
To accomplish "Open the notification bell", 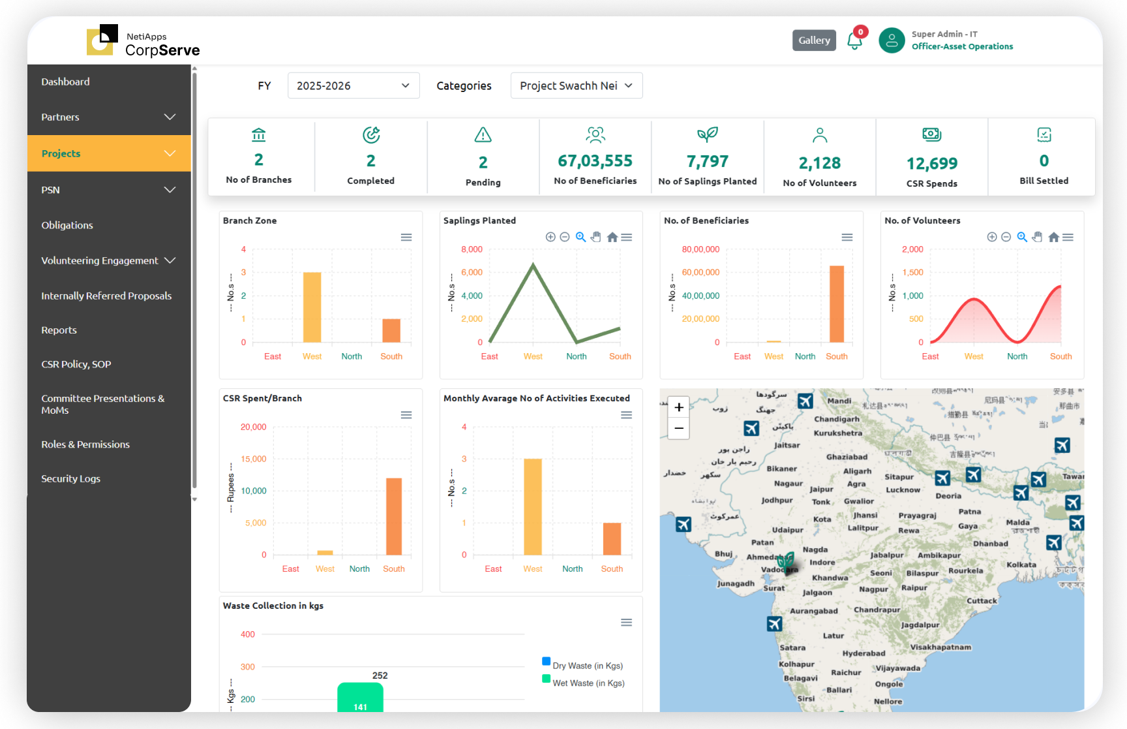I will pos(855,40).
